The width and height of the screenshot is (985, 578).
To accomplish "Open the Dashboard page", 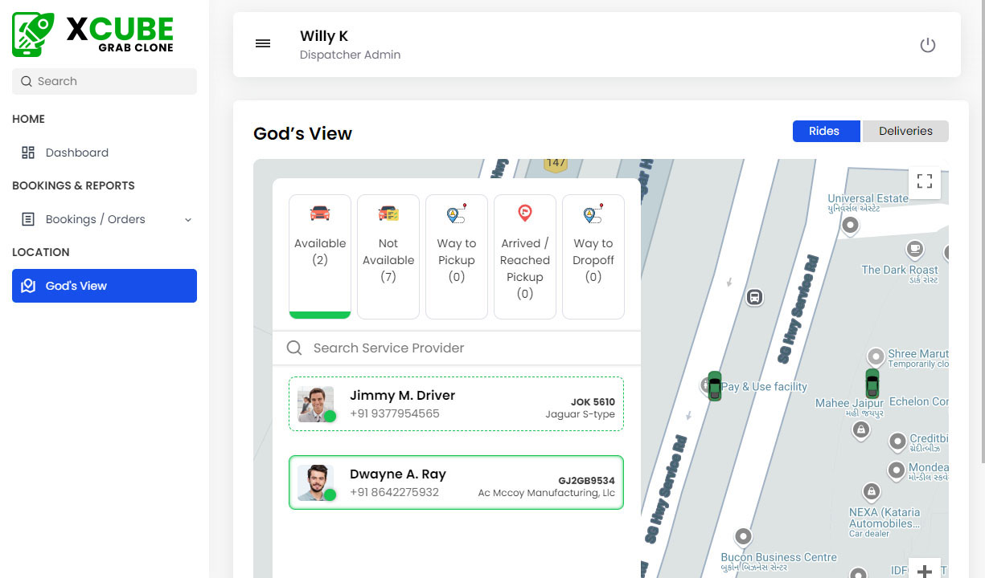I will point(76,153).
